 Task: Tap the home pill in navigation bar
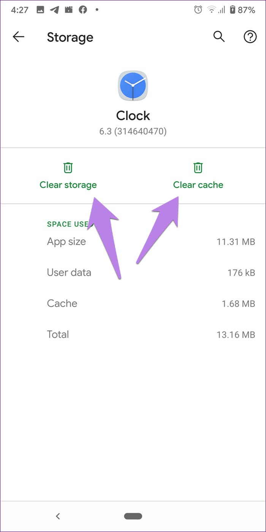(x=133, y=516)
